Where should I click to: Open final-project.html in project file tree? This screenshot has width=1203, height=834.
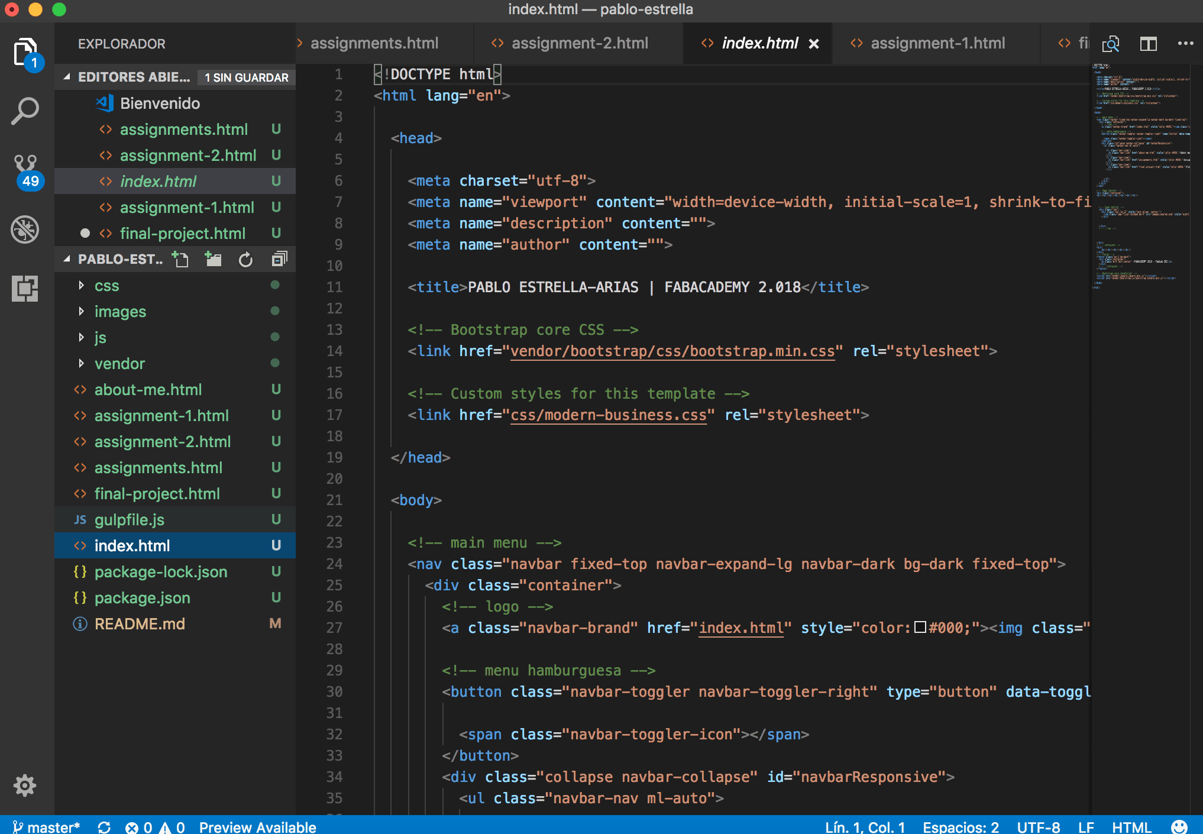pos(175,493)
